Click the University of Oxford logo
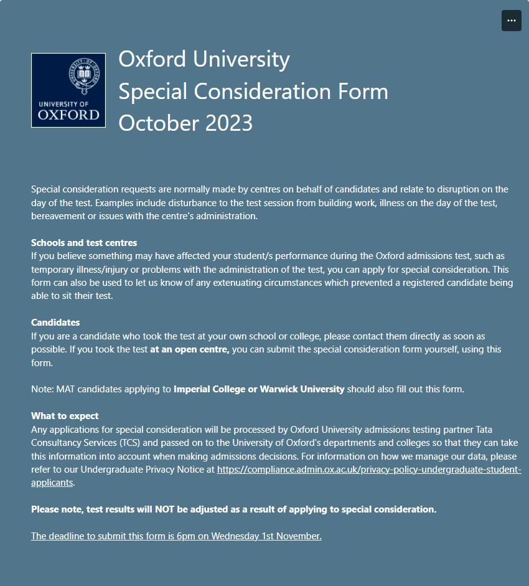The height and width of the screenshot is (586, 529). tap(68, 90)
